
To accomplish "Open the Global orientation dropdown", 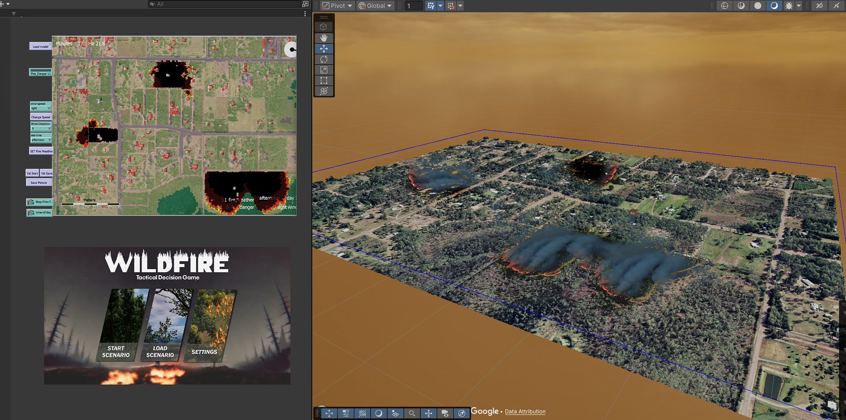I will (375, 6).
